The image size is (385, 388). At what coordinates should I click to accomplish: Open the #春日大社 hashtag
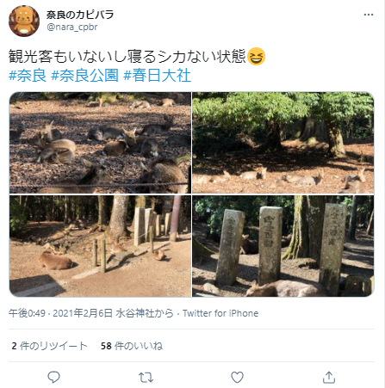tap(157, 76)
